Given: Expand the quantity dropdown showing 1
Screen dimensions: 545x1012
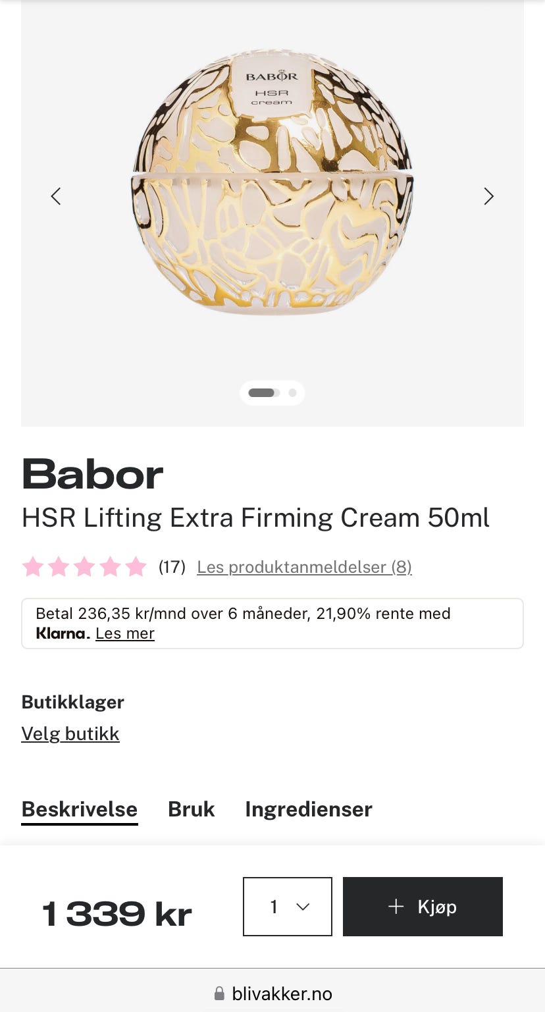Looking at the screenshot, I should pyautogui.click(x=288, y=907).
